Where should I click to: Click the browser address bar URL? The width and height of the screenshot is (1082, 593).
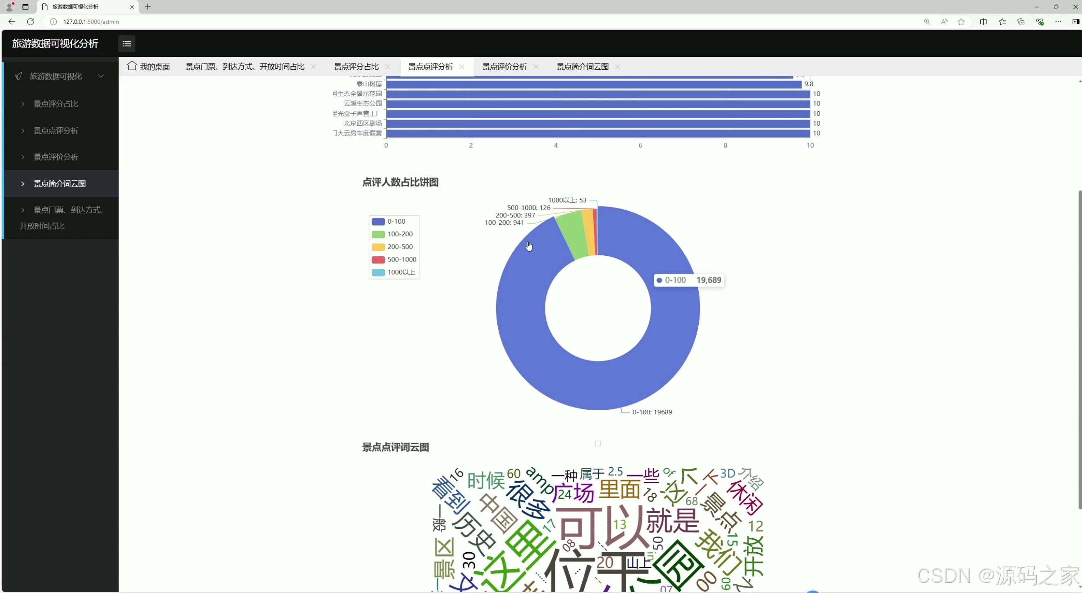click(x=91, y=22)
